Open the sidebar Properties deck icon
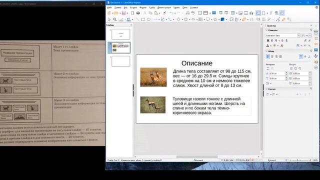 (316, 32)
